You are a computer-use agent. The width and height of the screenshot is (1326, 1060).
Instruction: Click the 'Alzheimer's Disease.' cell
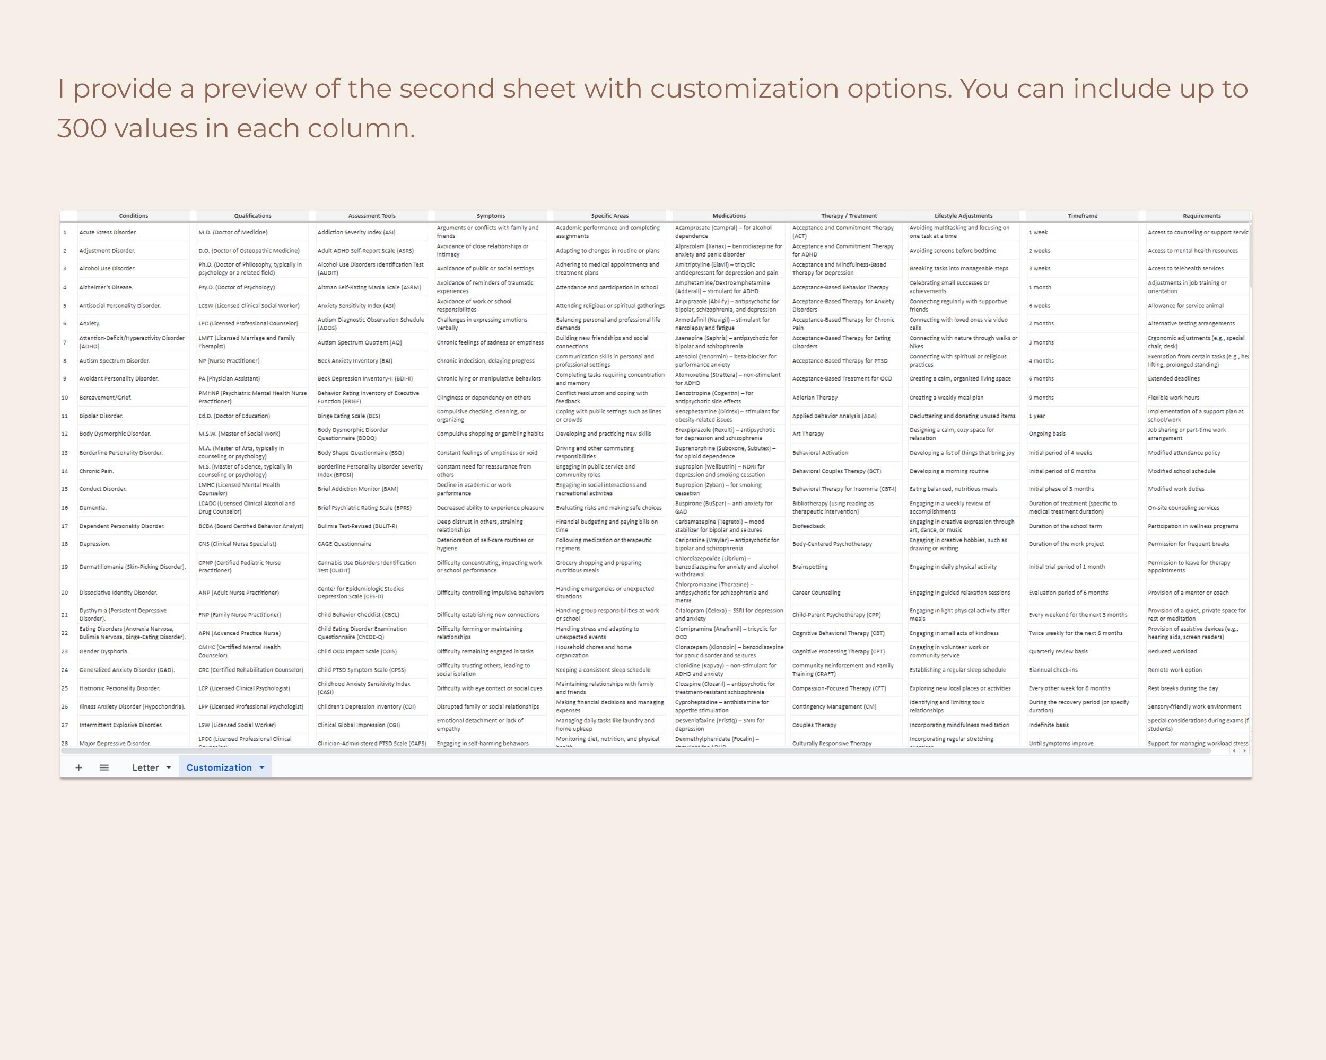134,287
